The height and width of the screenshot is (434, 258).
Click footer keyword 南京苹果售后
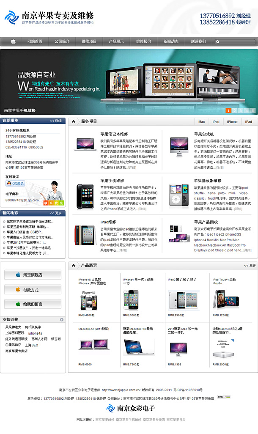point(176,420)
